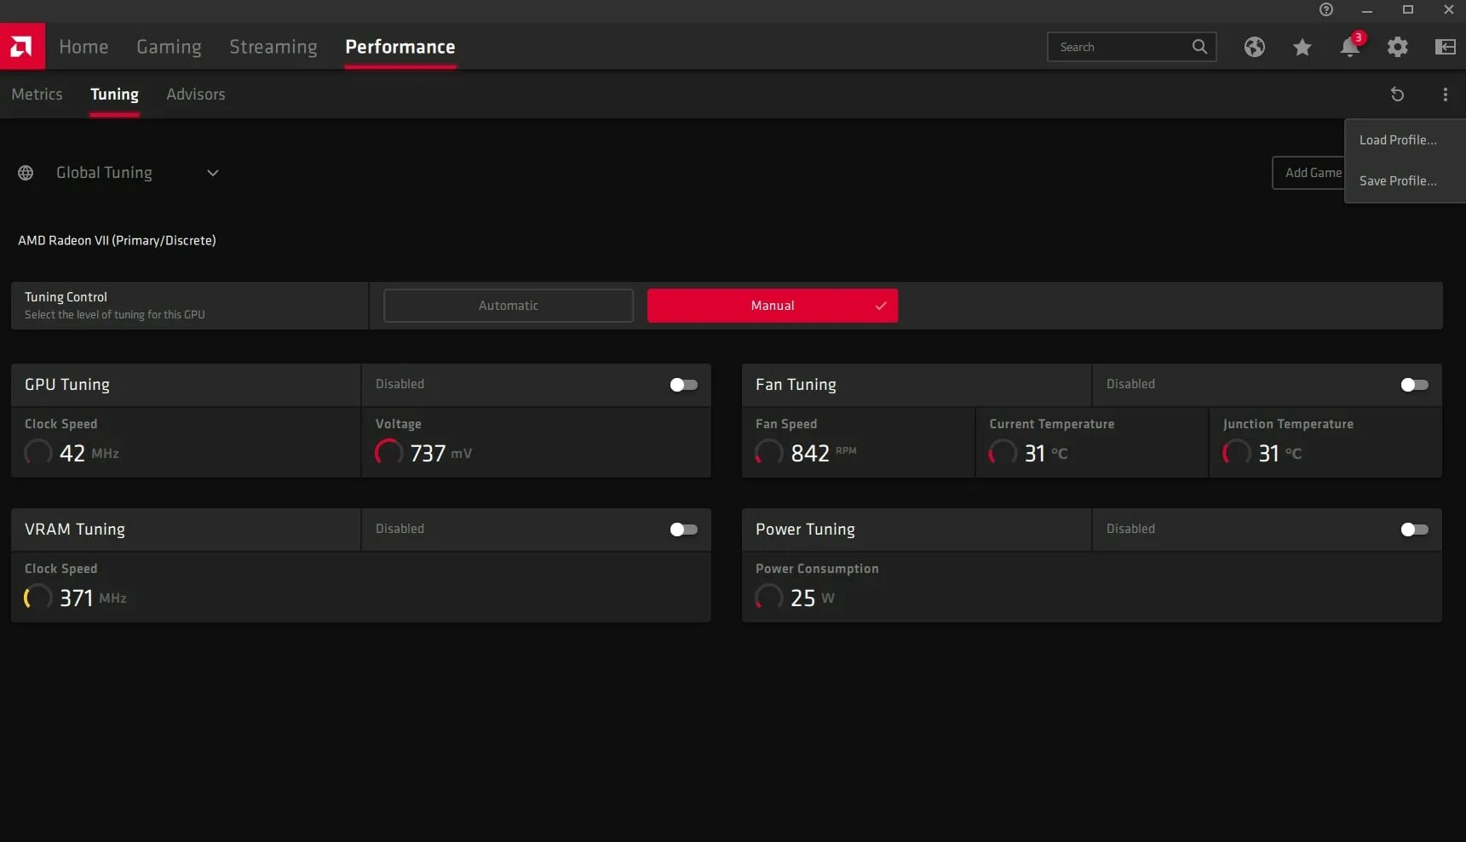The width and height of the screenshot is (1466, 842).
Task: Toggle the sidebar panel icon
Action: coord(1446,47)
